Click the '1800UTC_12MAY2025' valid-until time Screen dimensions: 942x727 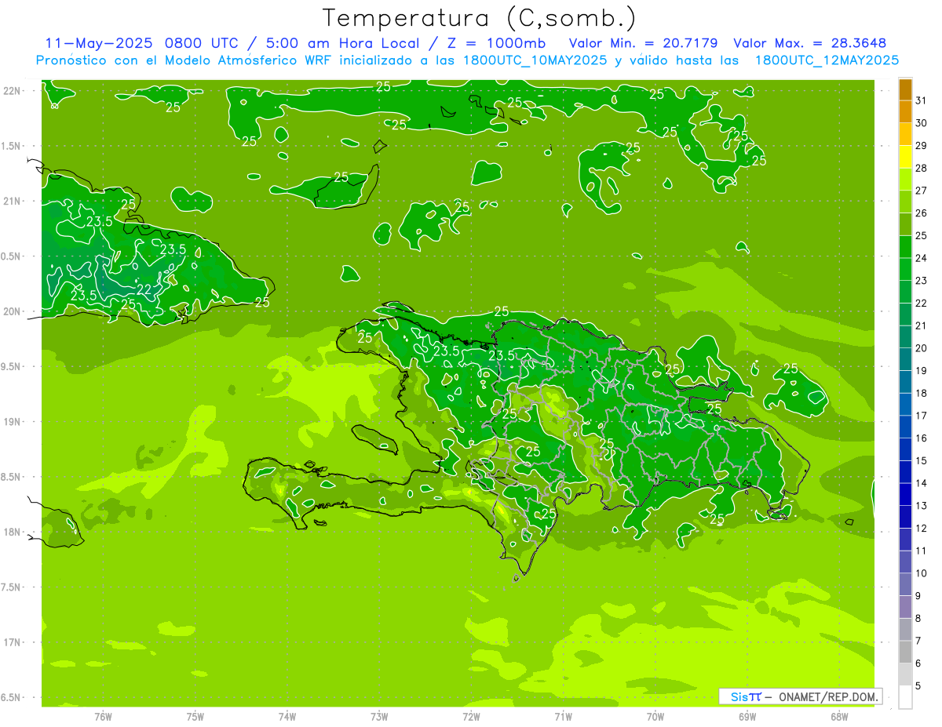coord(827,60)
